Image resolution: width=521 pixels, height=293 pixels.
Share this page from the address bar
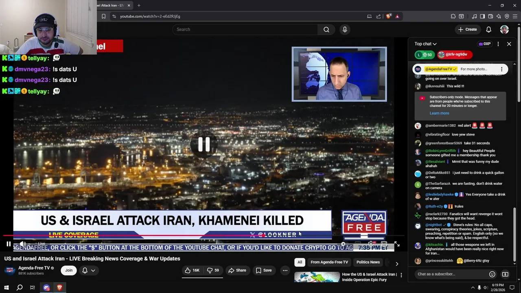coord(379,16)
